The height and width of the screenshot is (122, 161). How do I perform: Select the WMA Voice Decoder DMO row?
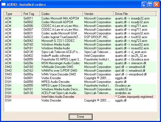(x=80, y=74)
